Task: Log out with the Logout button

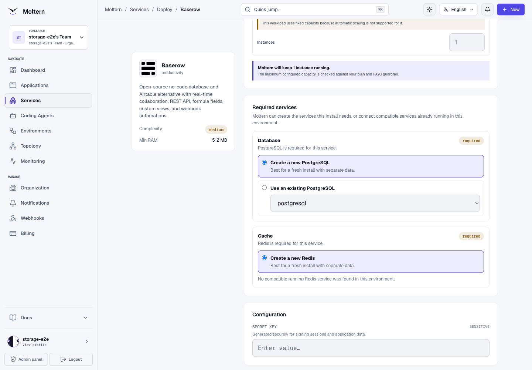Action: (71, 359)
